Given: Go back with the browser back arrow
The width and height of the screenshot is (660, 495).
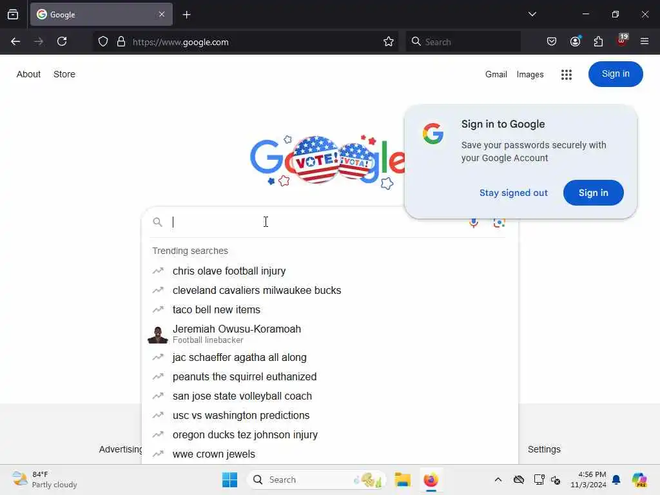Looking at the screenshot, I should [15, 42].
